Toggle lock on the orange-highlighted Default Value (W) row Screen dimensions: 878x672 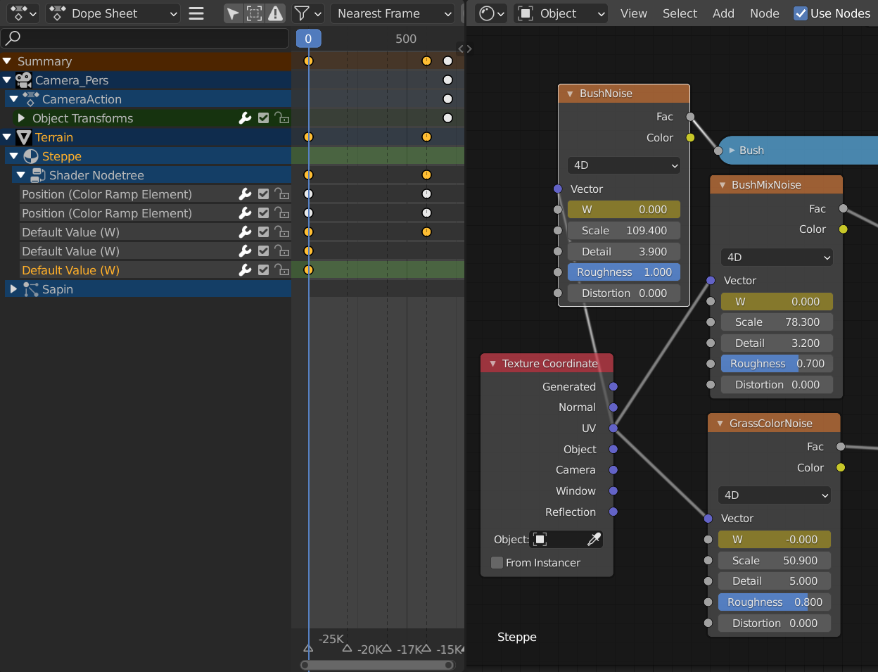pyautogui.click(x=281, y=270)
